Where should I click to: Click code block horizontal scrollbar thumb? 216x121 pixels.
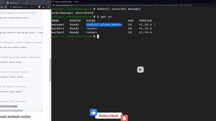tap(11, 111)
